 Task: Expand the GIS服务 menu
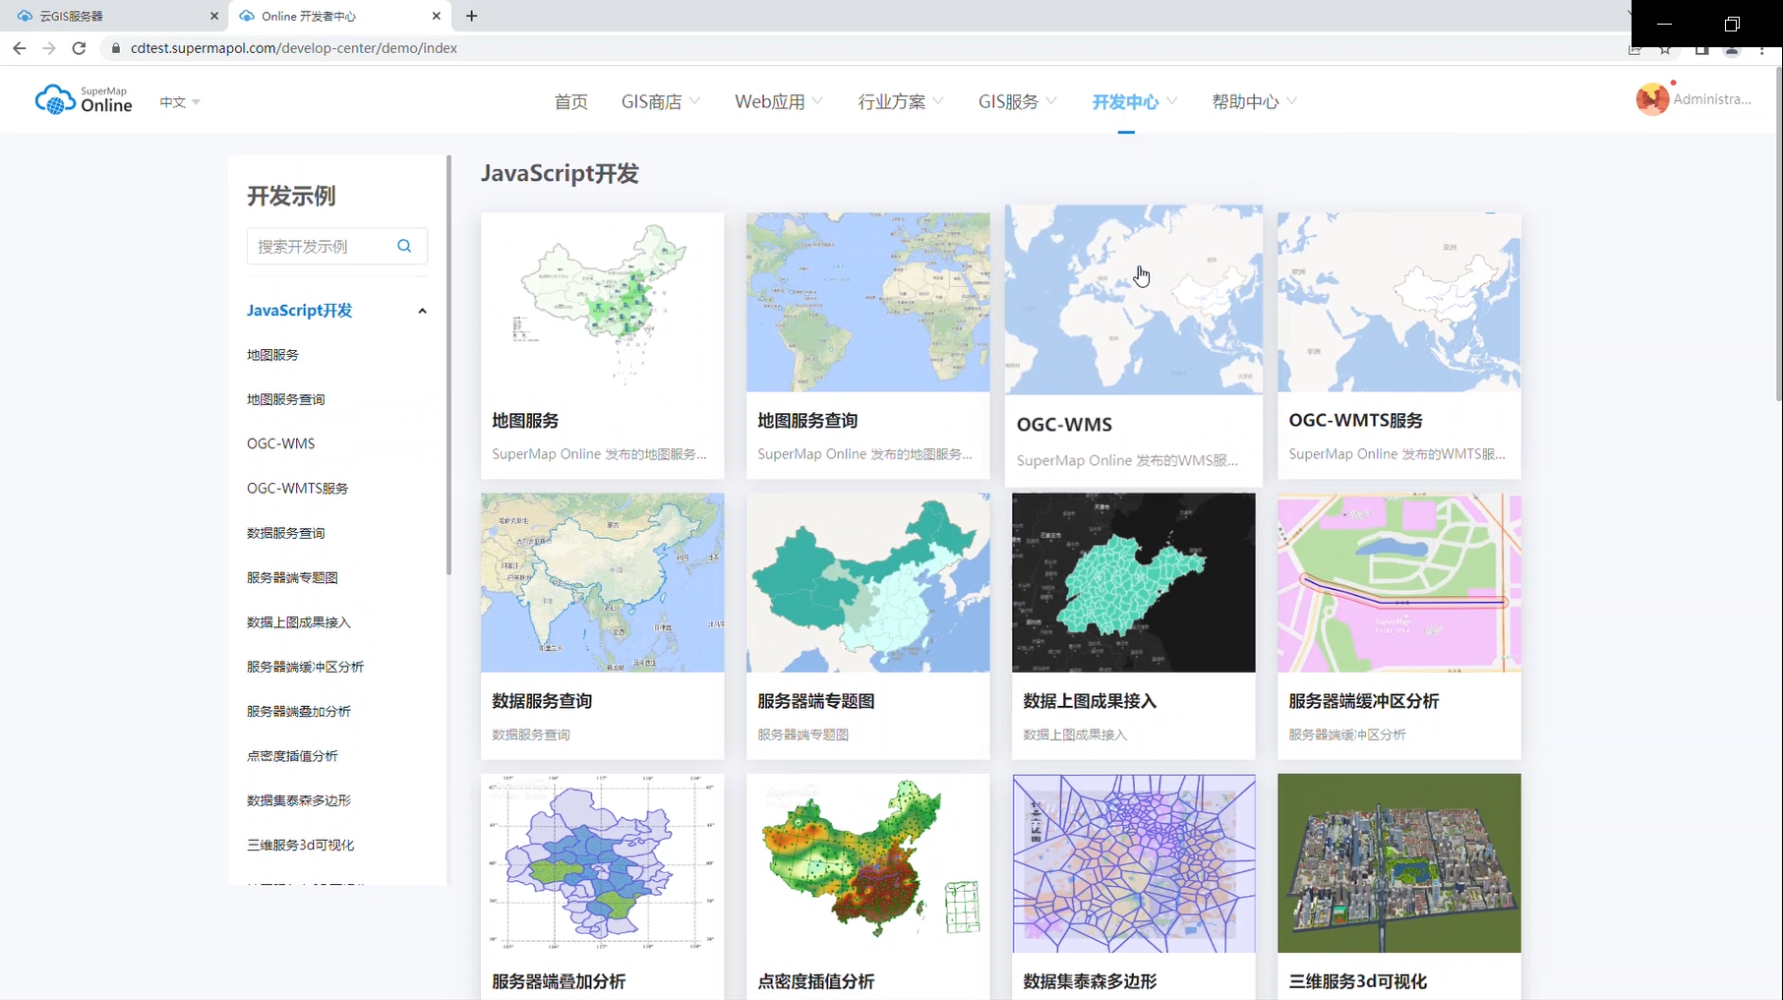click(1018, 101)
